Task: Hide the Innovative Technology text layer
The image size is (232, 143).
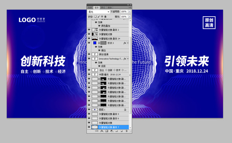Action: click(89, 59)
